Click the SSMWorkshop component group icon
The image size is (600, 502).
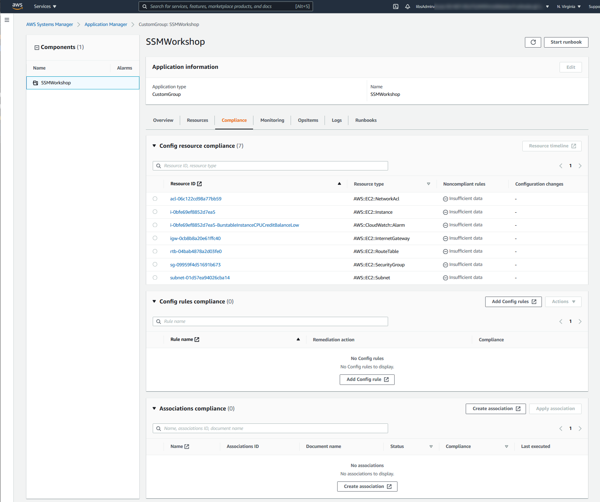(x=35, y=83)
